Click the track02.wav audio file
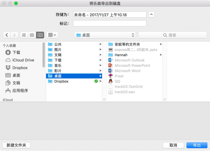The width and height of the screenshot is (210, 151). 134,92
